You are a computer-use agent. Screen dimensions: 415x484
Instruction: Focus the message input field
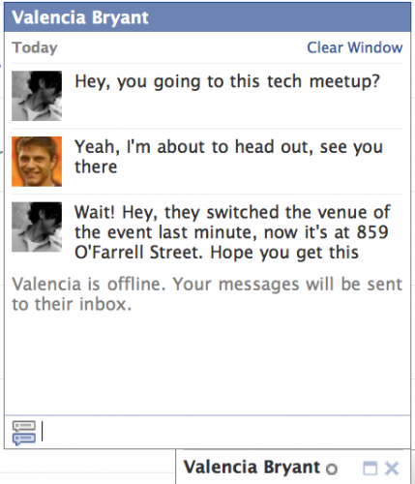pyautogui.click(x=224, y=432)
